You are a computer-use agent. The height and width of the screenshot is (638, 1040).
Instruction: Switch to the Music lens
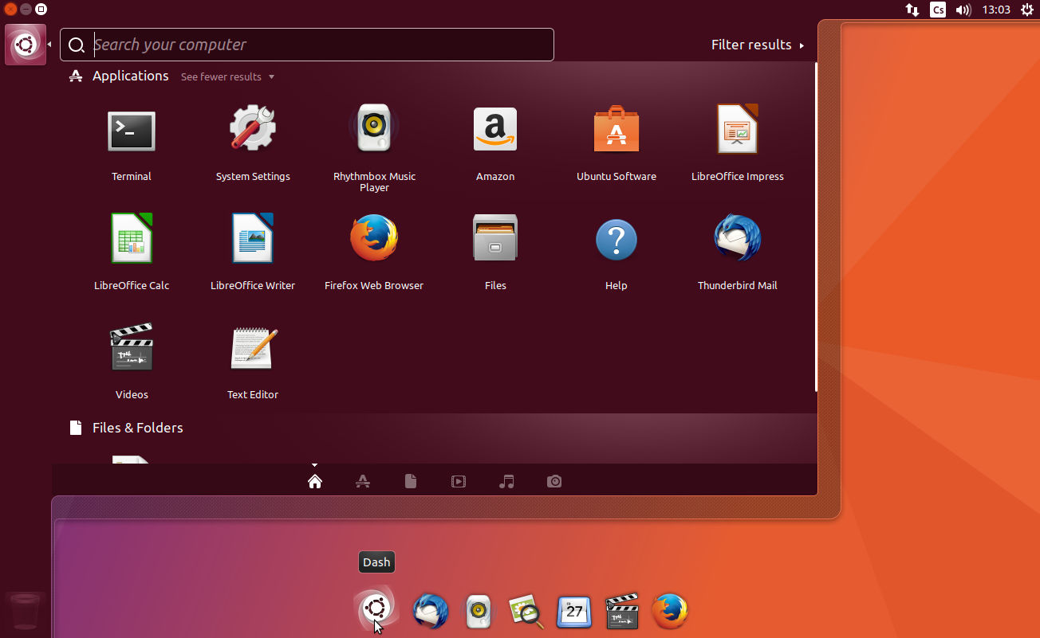click(506, 481)
